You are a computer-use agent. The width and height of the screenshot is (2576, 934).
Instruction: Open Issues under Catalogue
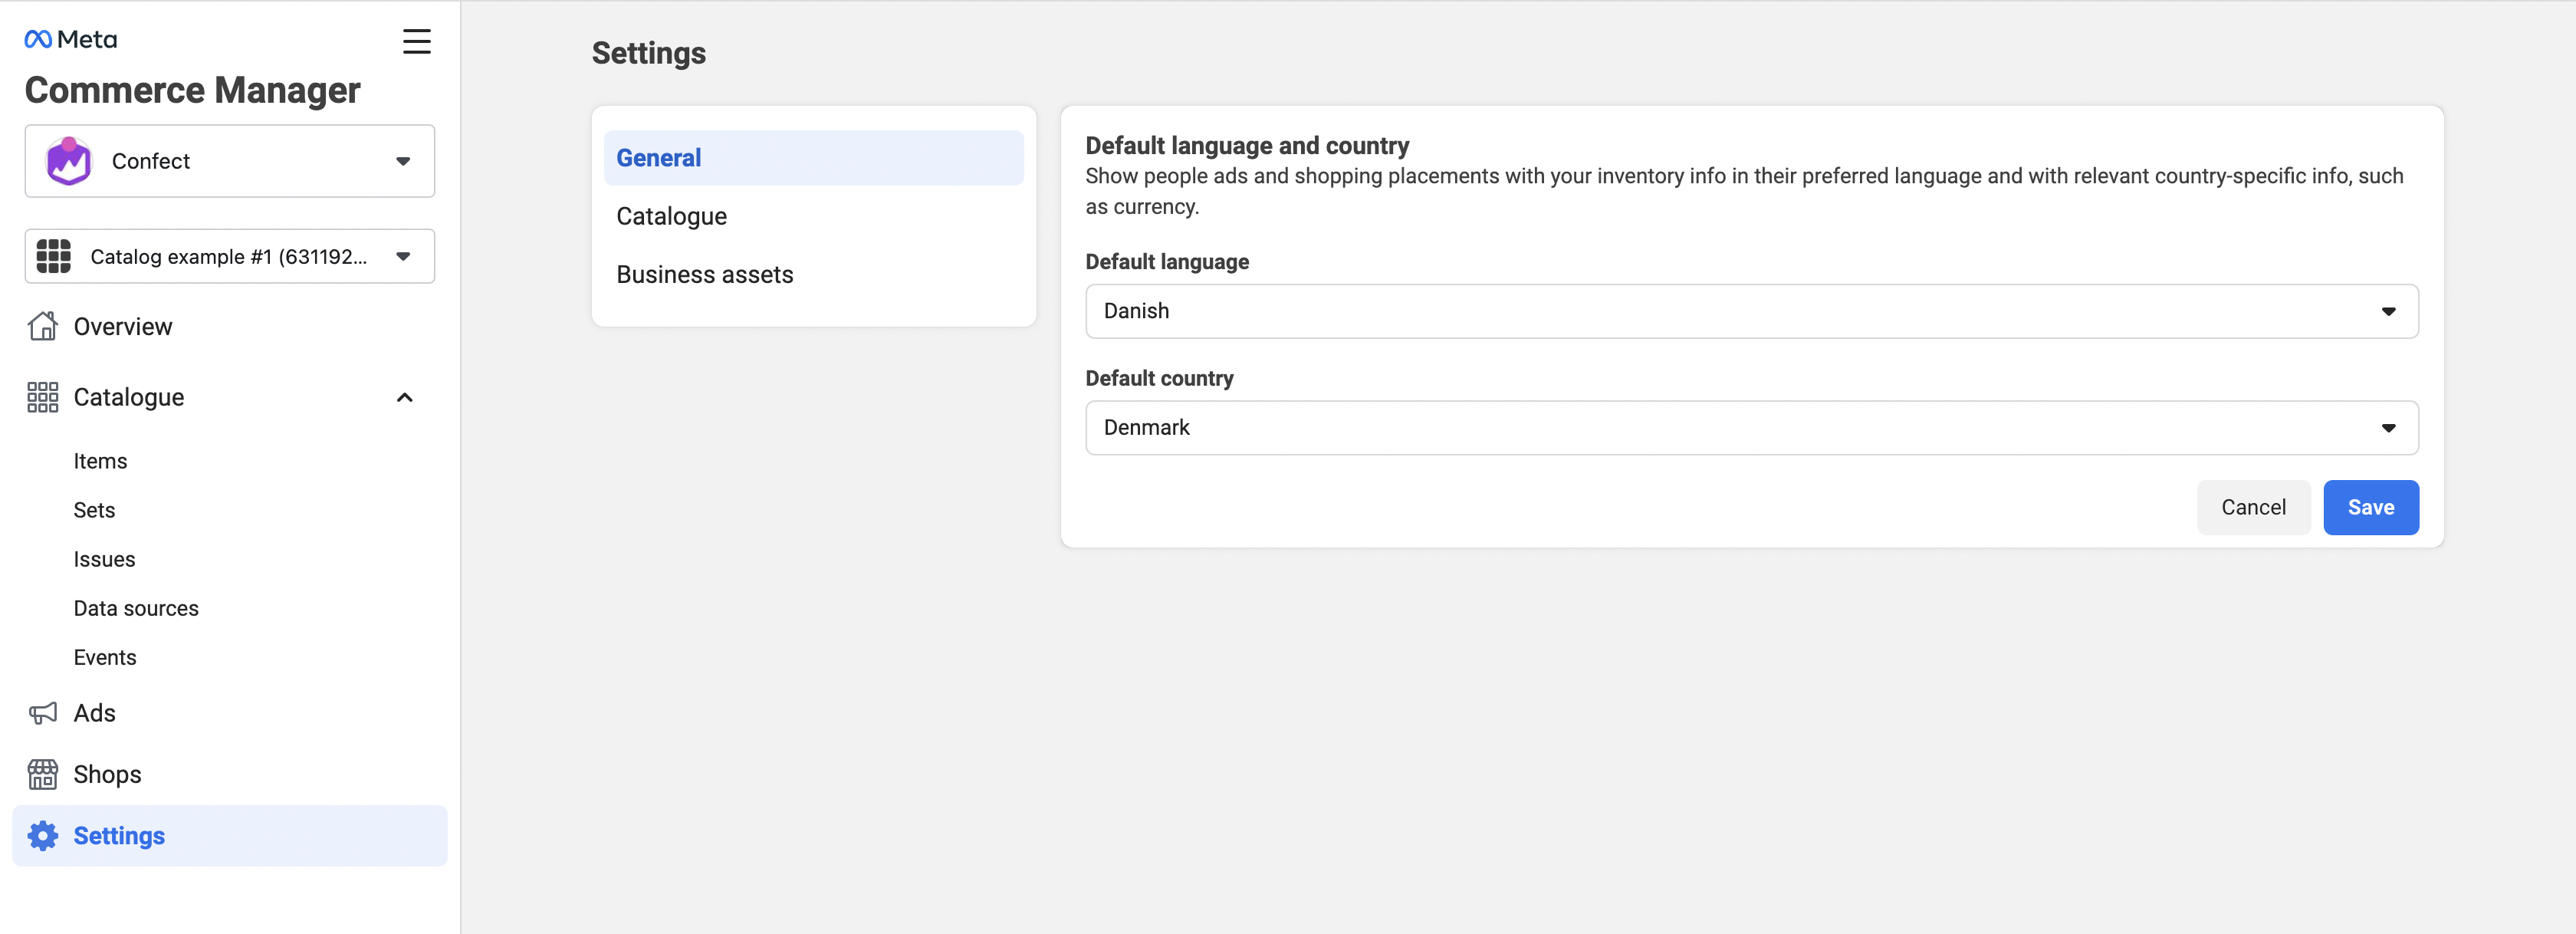click(x=104, y=559)
